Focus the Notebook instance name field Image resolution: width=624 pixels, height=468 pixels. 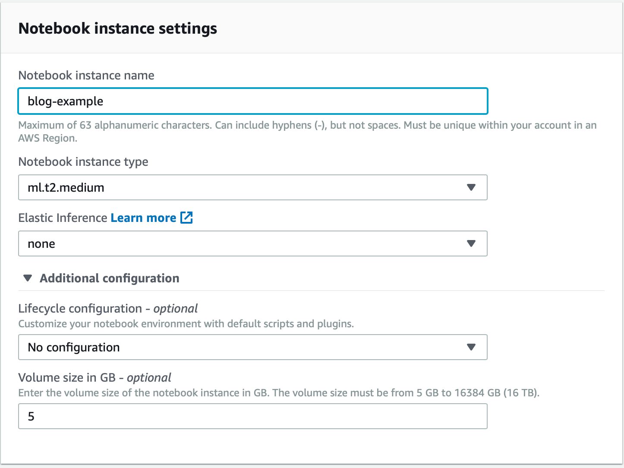[252, 101]
